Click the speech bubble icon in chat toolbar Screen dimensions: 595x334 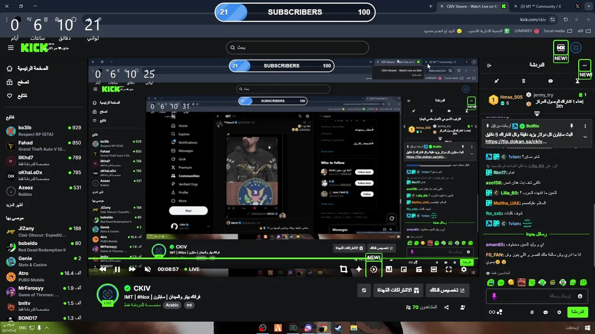[550, 81]
